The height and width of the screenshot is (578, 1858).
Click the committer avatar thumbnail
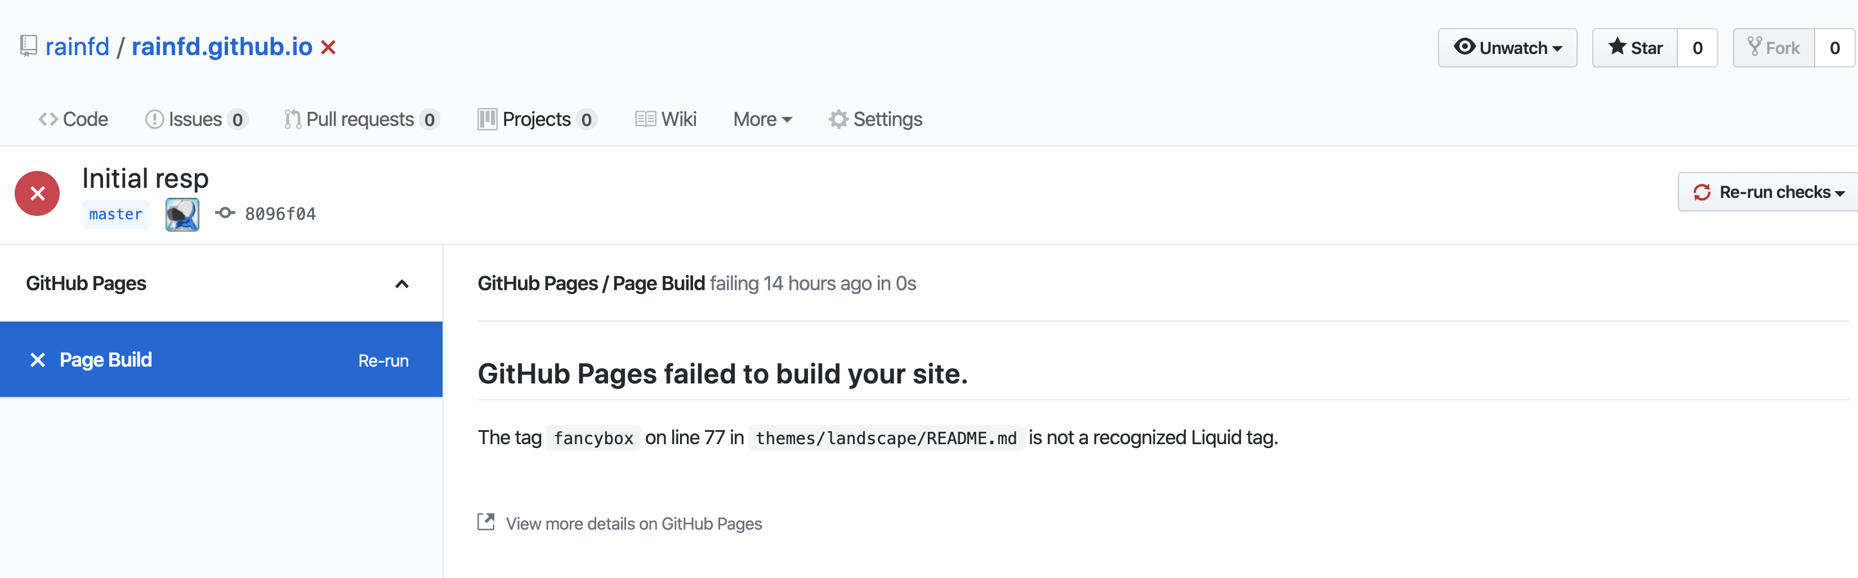pos(181,213)
